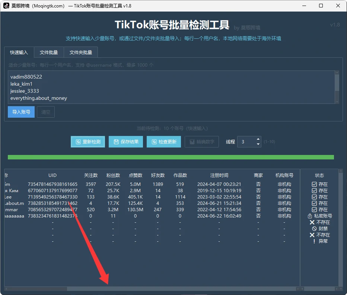This screenshot has width=347, height=295.
Task: Click the 3.2M followers cell
Action: point(113,209)
